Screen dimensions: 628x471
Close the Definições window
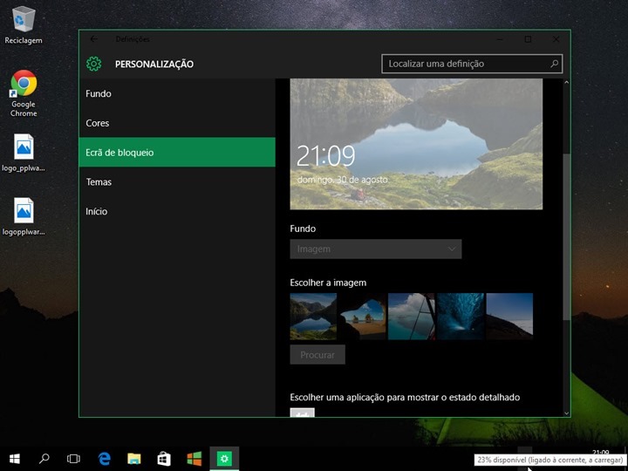coord(556,39)
